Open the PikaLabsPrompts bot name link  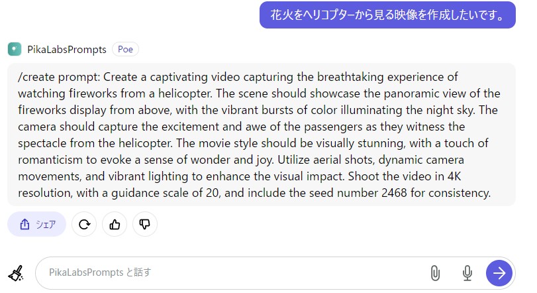click(66, 49)
